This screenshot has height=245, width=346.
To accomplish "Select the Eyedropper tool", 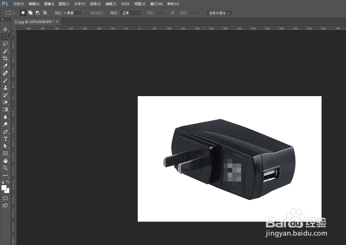I will tap(5, 66).
